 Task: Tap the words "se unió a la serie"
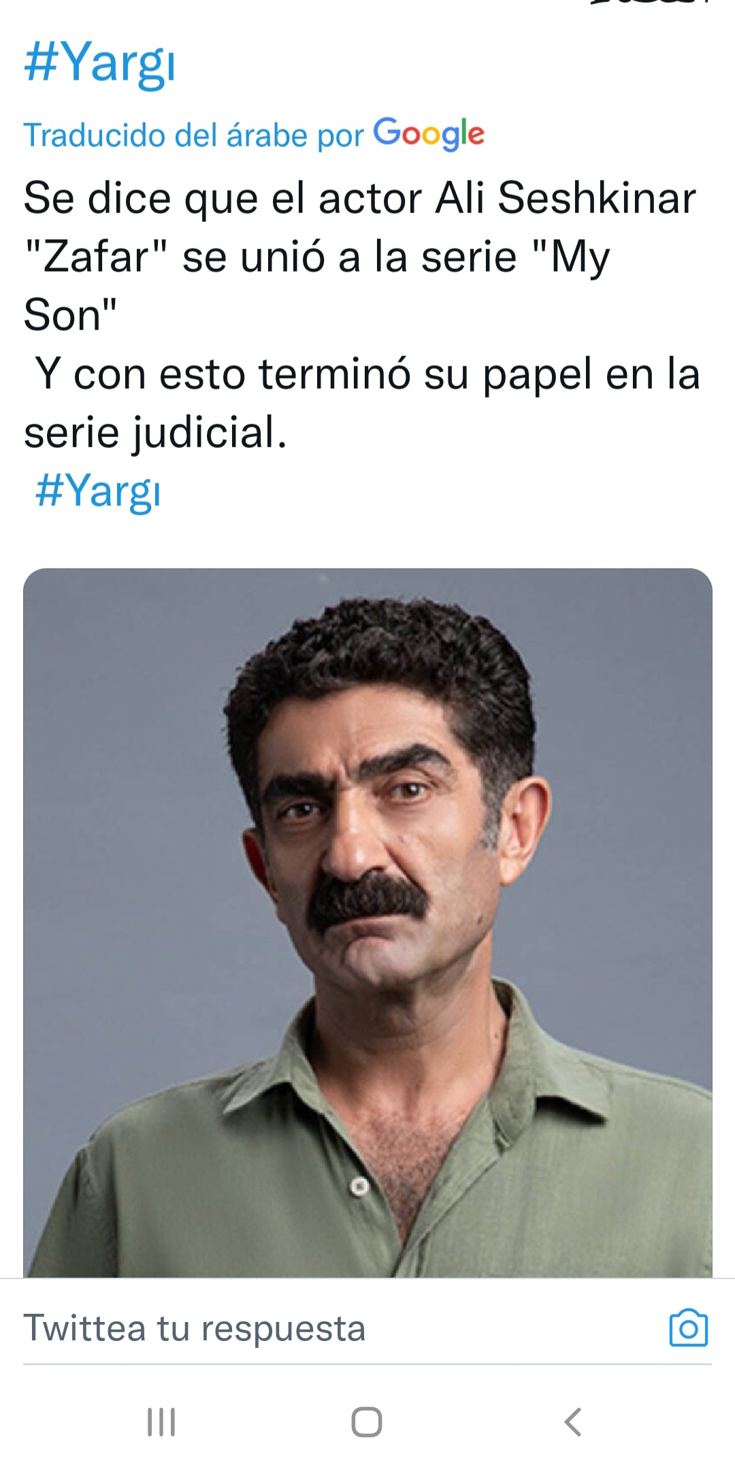click(x=350, y=257)
